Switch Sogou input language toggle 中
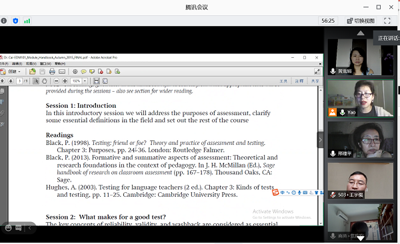 283,193
